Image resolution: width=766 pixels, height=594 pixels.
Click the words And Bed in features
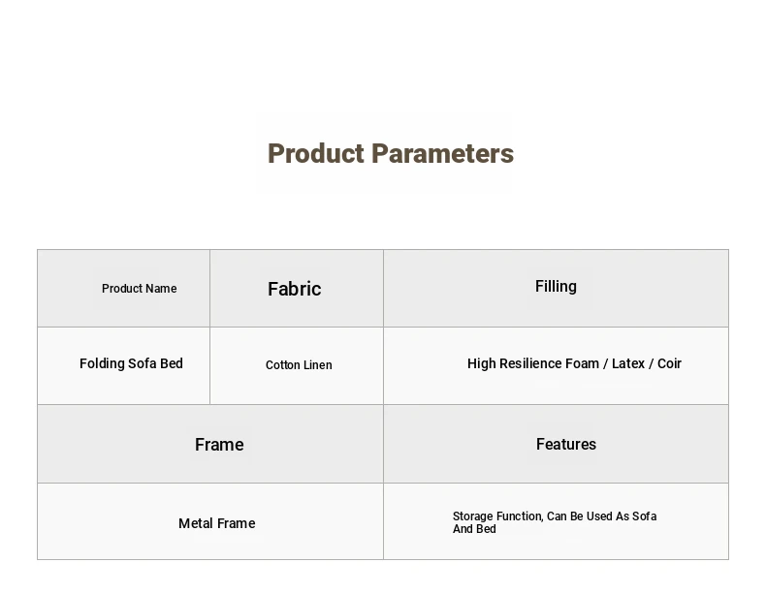pyautogui.click(x=474, y=529)
